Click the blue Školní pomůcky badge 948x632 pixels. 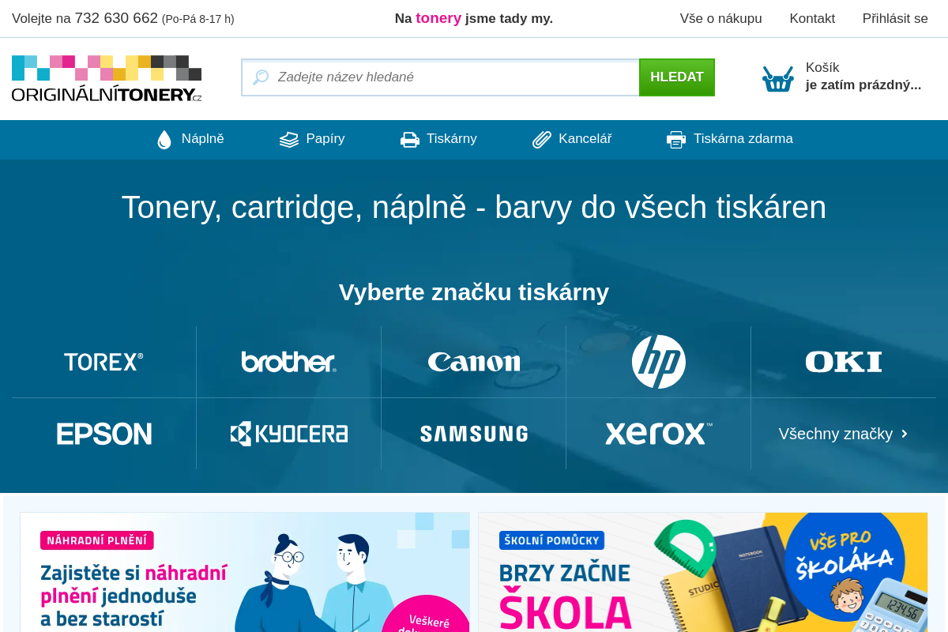tap(551, 540)
